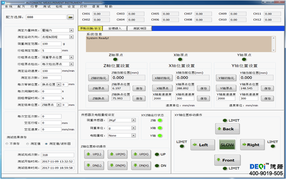286x179 pixels.
Task: Select the 原點回歸/設定 tab
Action: [90, 28]
